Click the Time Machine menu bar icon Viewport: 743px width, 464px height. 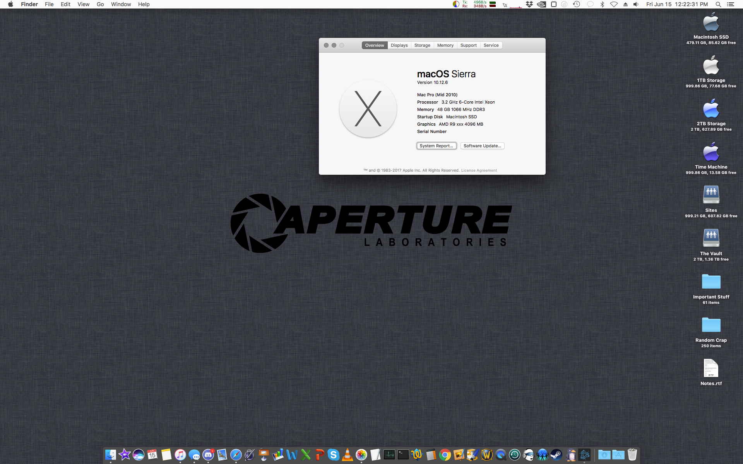pos(576,4)
